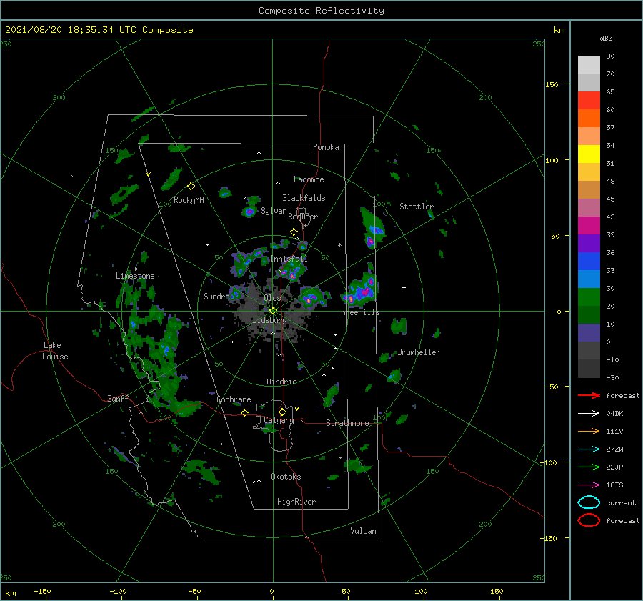Pick the magenta 42 to 39 dBZ swatch
This screenshot has height=601, width=643.
tap(589, 225)
